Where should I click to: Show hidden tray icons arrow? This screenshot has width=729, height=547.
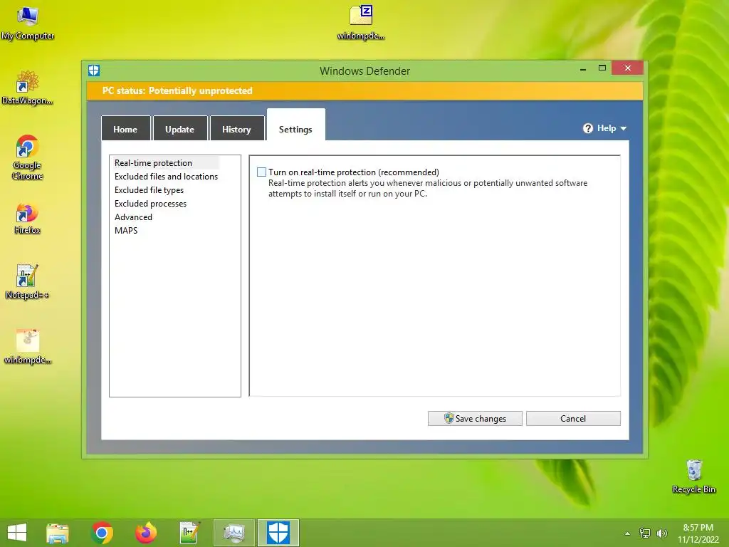coord(628,533)
